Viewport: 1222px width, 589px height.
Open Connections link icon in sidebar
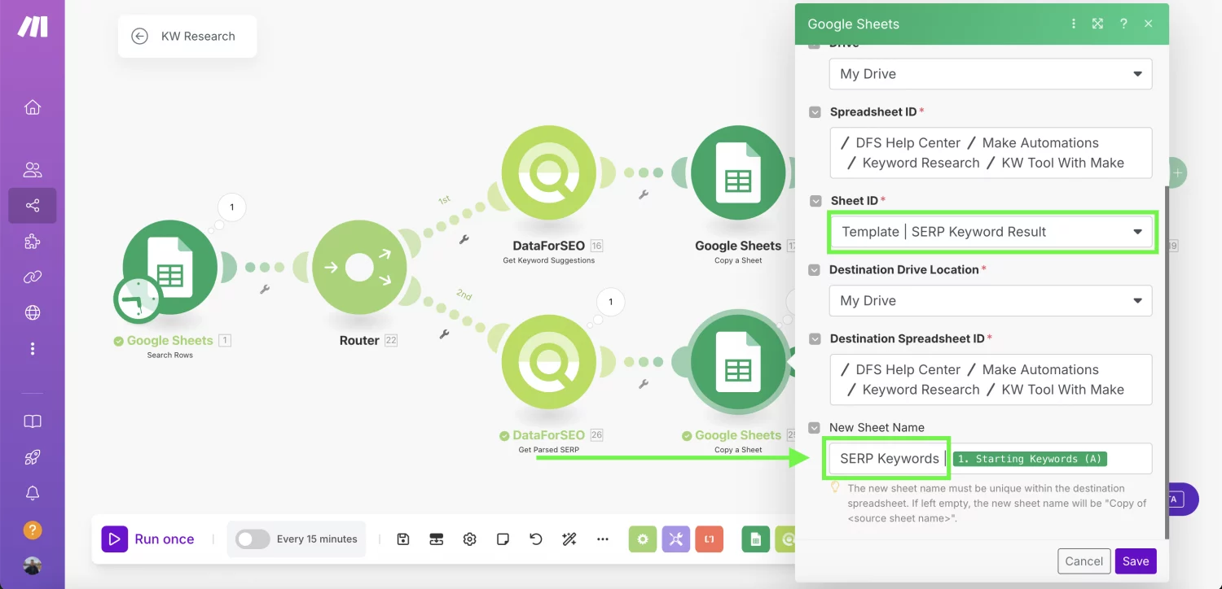(x=33, y=277)
